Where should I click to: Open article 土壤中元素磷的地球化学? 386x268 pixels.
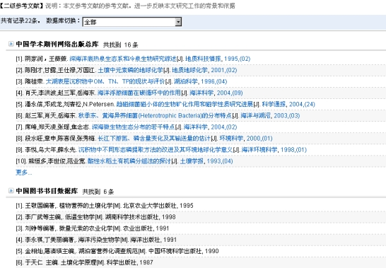130,70
